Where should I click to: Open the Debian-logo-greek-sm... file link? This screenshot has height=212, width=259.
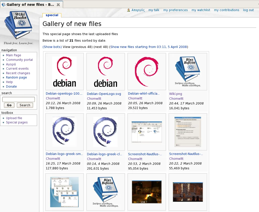pos(64,154)
